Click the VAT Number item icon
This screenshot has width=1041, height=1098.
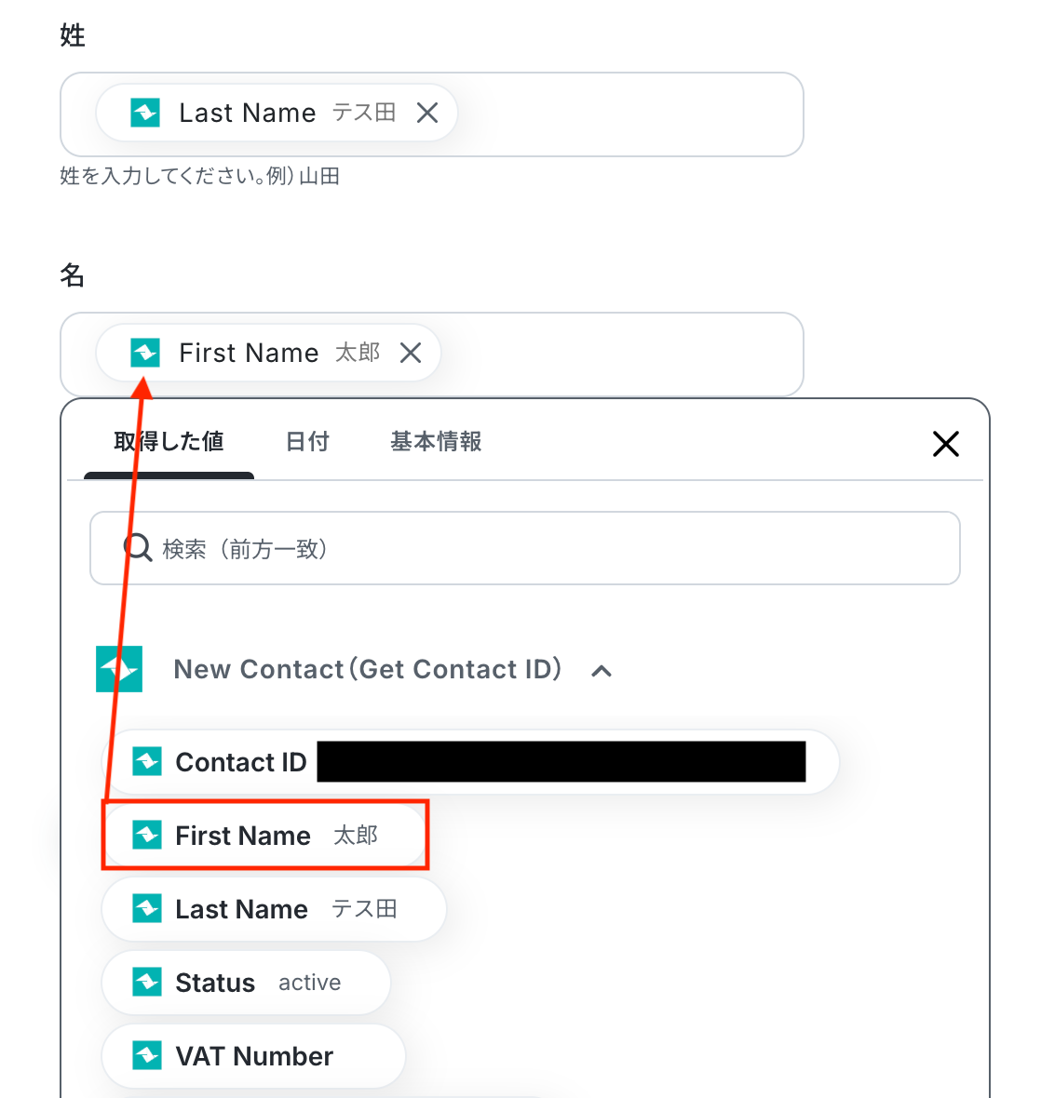(147, 1056)
